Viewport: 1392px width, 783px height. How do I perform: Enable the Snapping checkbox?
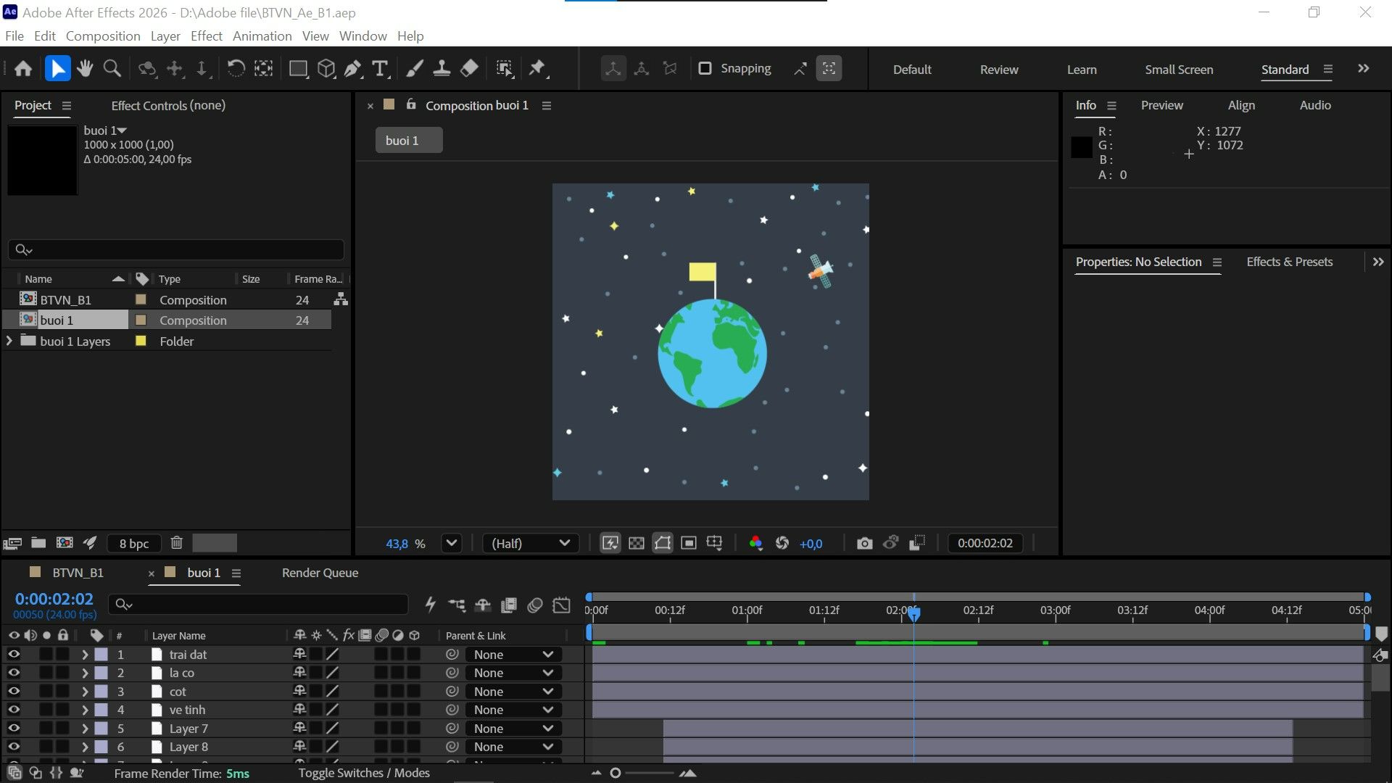tap(705, 69)
